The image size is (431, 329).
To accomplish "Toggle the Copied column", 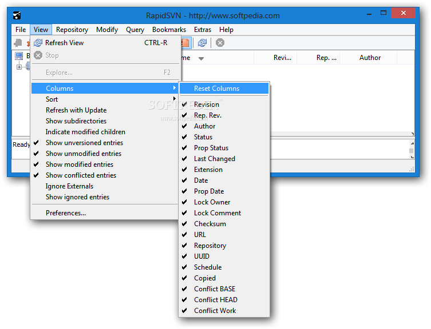I will click(x=224, y=278).
